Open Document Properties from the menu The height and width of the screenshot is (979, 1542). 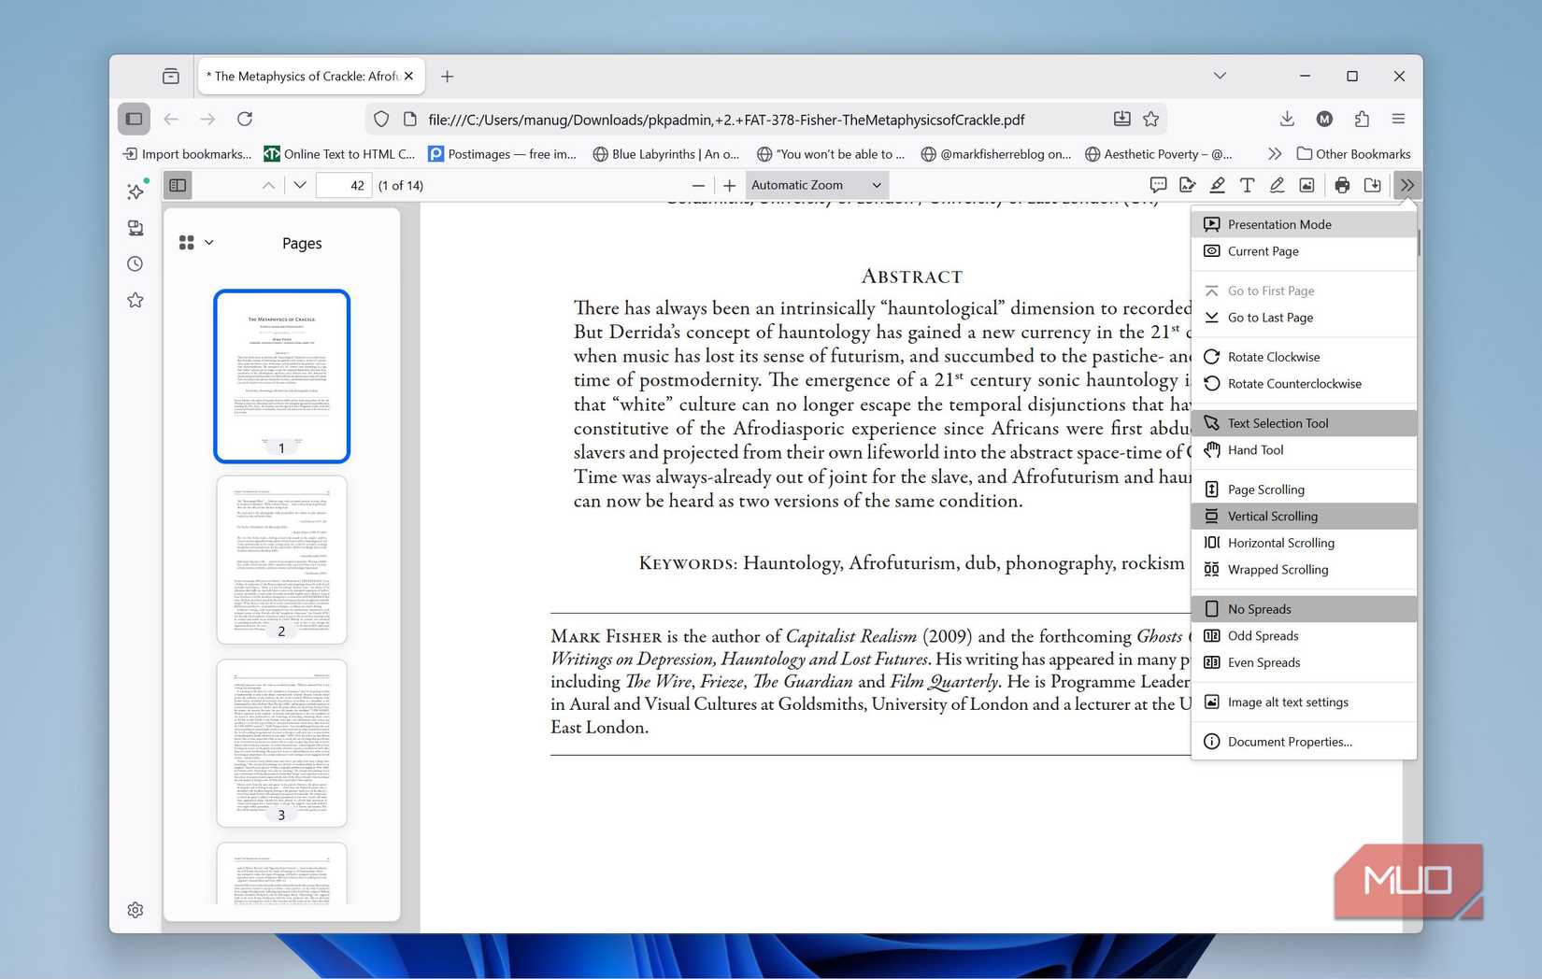point(1289,741)
